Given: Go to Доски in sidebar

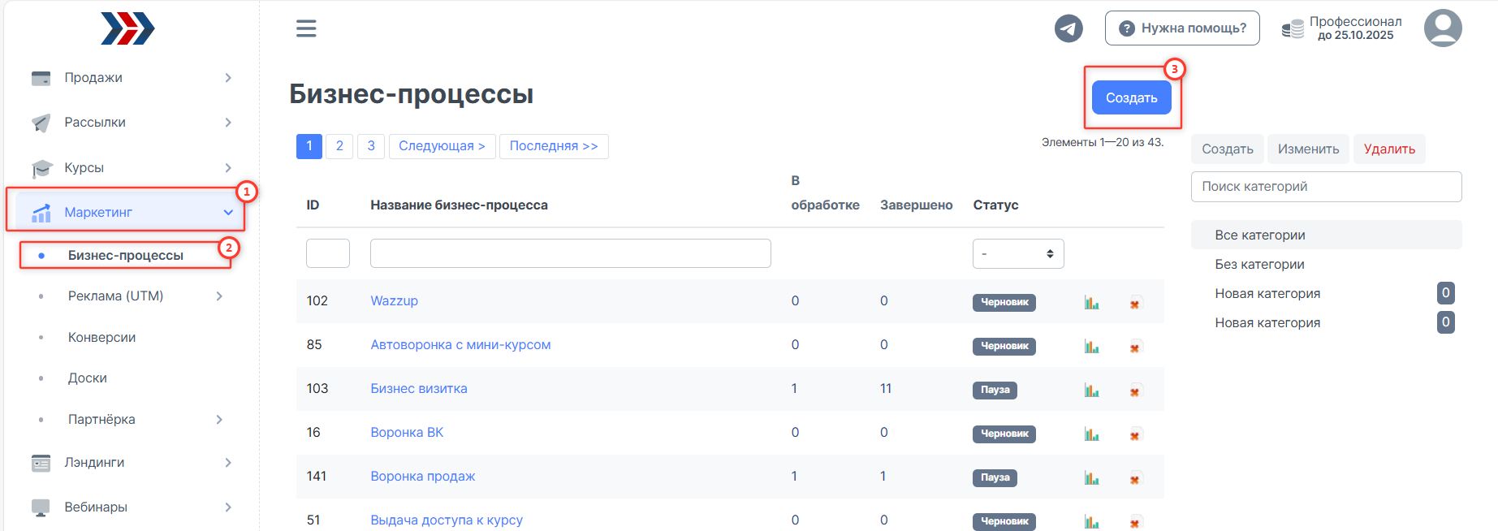Looking at the screenshot, I should click(x=88, y=378).
